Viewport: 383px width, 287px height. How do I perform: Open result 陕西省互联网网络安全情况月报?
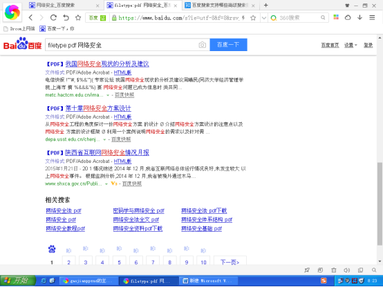107,152
